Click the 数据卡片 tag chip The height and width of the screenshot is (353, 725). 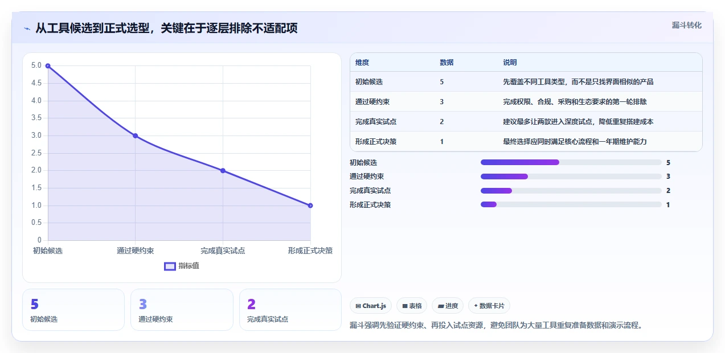[x=489, y=306]
